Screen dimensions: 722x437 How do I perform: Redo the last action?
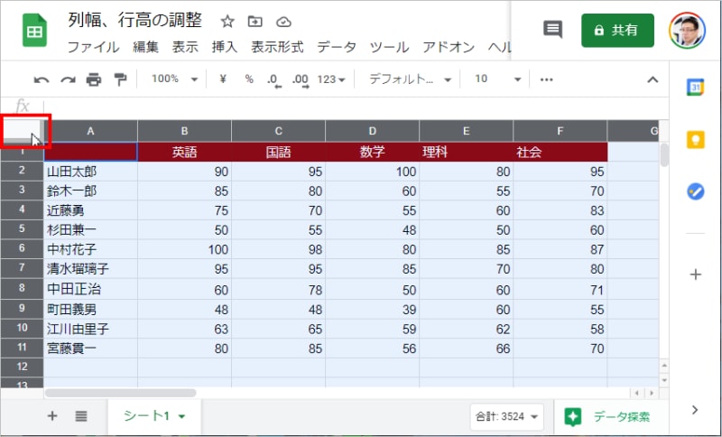68,79
